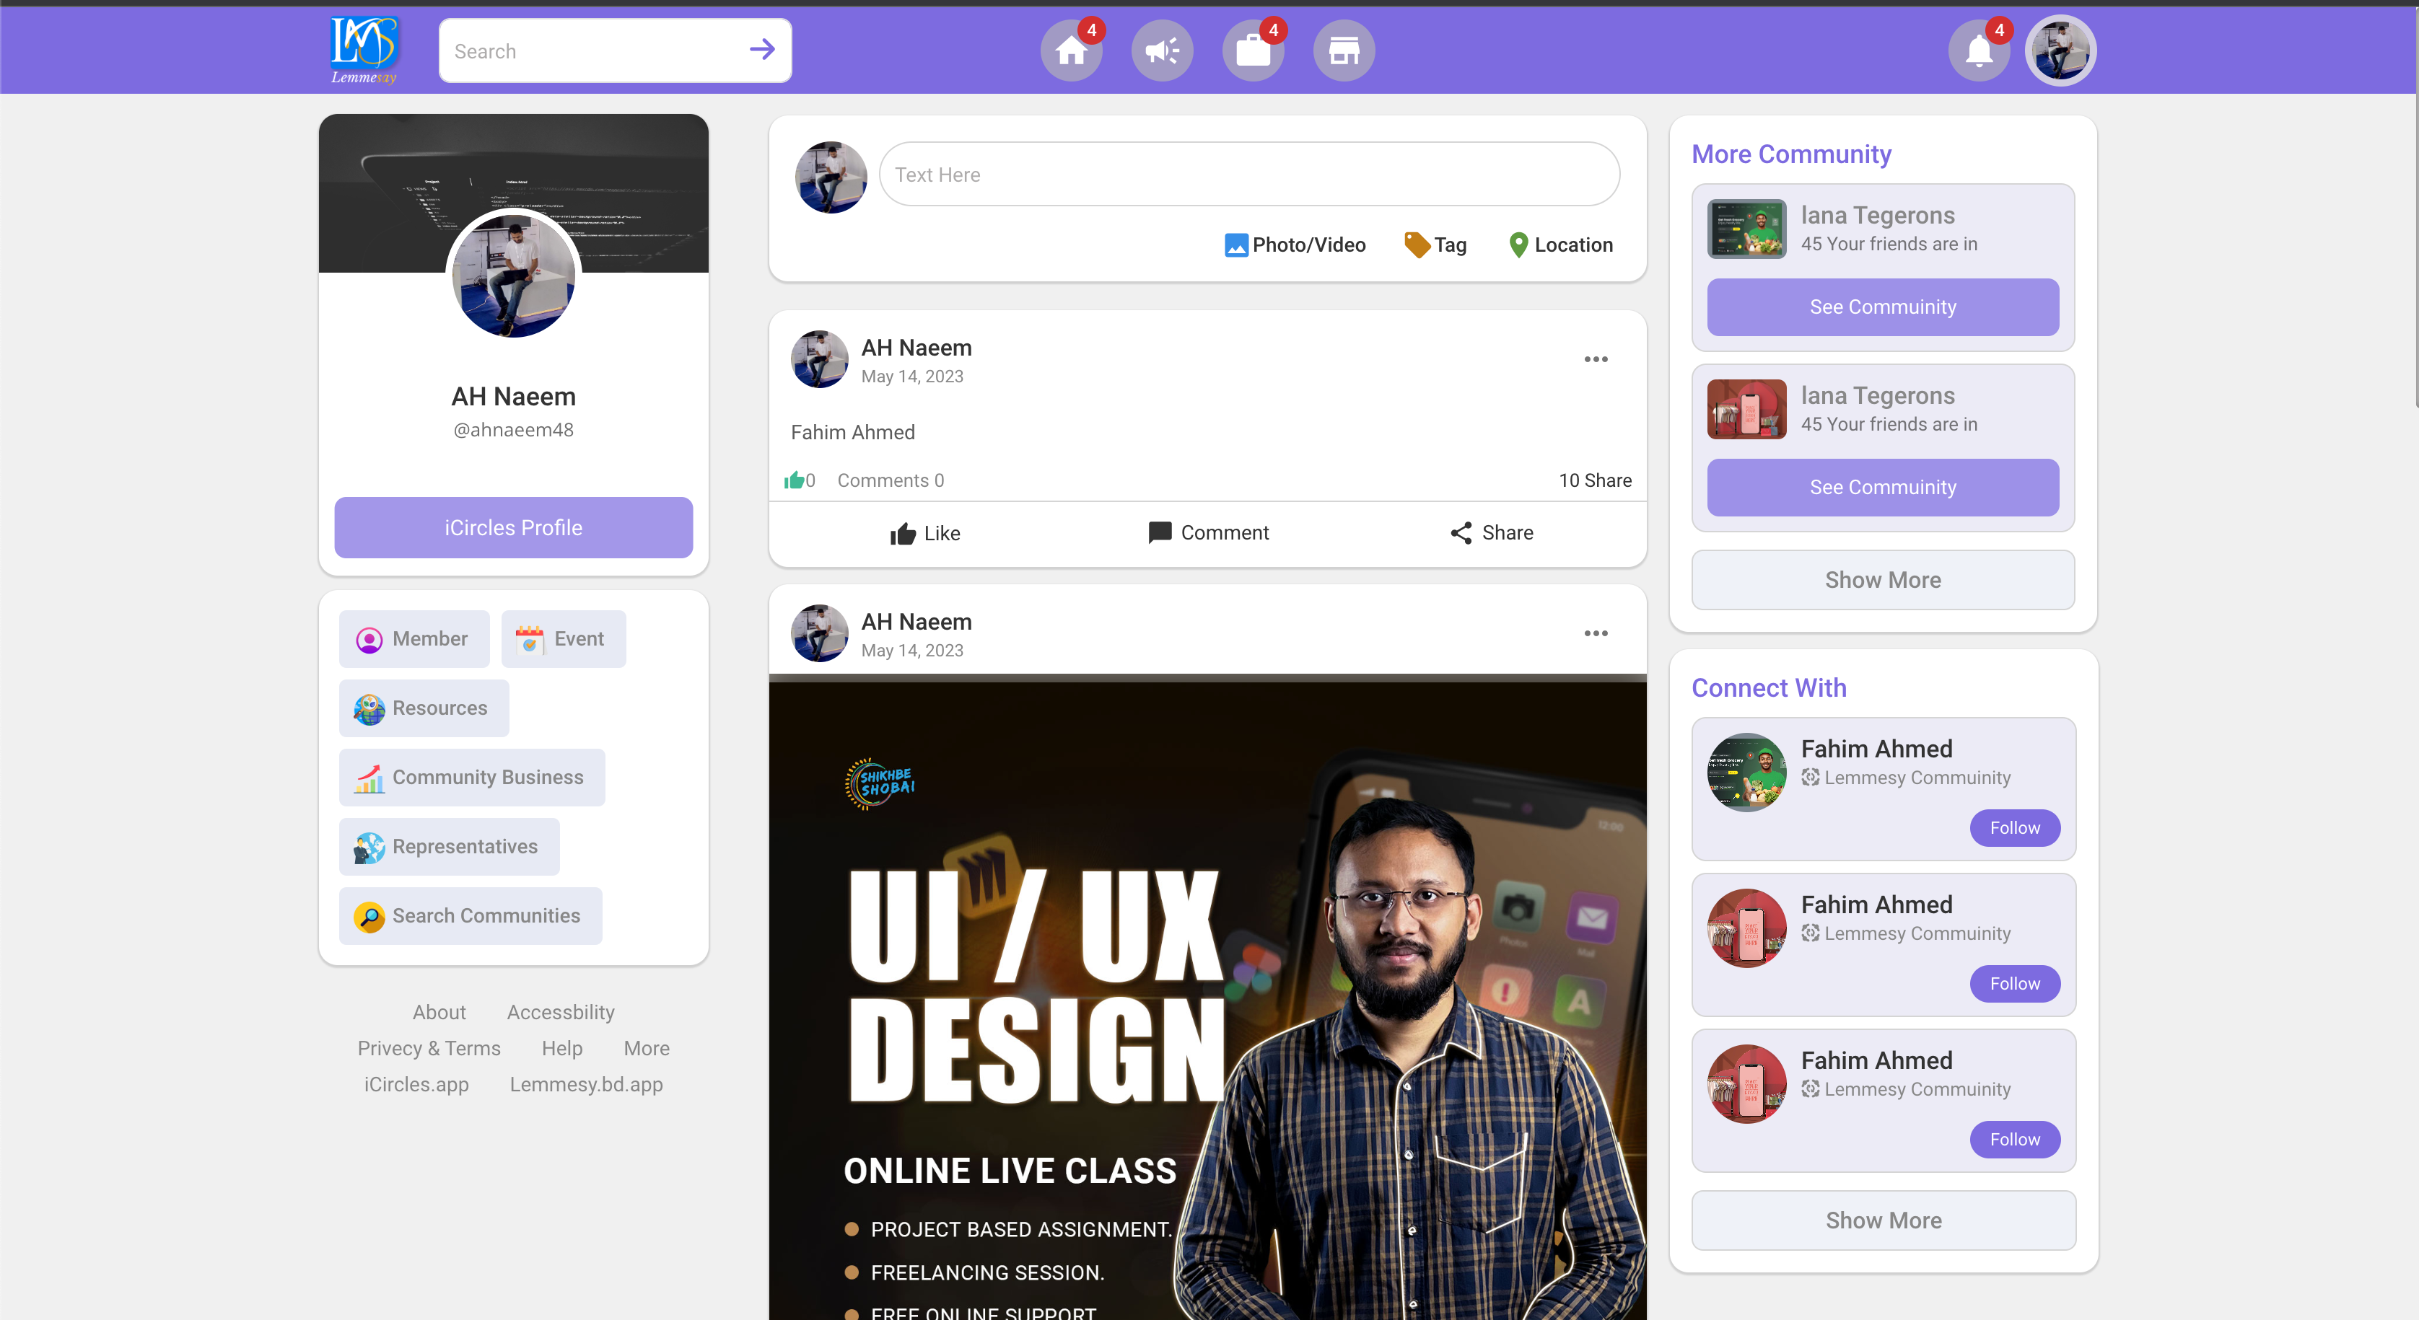The image size is (2419, 1320).
Task: Open the Representatives menu item
Action: pyautogui.click(x=449, y=847)
